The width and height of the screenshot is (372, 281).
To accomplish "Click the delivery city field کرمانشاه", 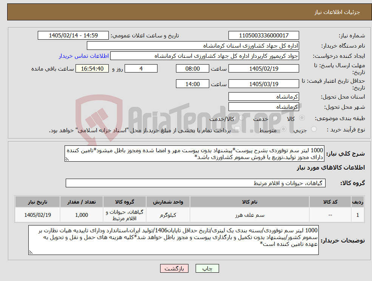I will click(264, 107).
